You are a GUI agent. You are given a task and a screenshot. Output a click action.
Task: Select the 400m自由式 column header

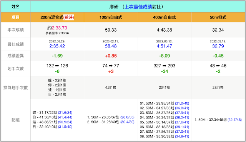pyautogui.click(x=165, y=17)
